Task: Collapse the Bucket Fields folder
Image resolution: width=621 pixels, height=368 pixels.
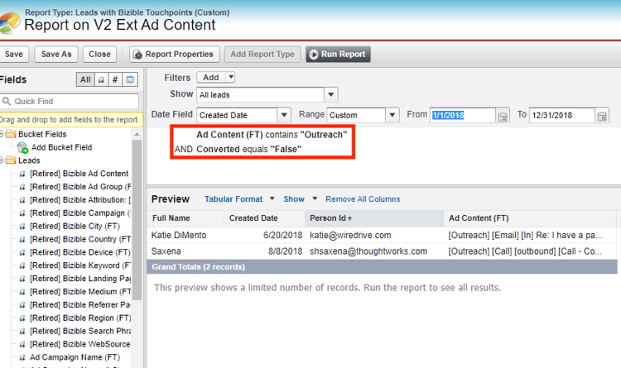Action: pyautogui.click(x=1, y=134)
